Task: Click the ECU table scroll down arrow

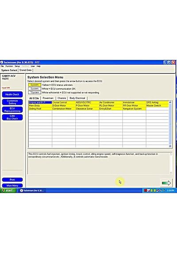Action: click(170, 146)
